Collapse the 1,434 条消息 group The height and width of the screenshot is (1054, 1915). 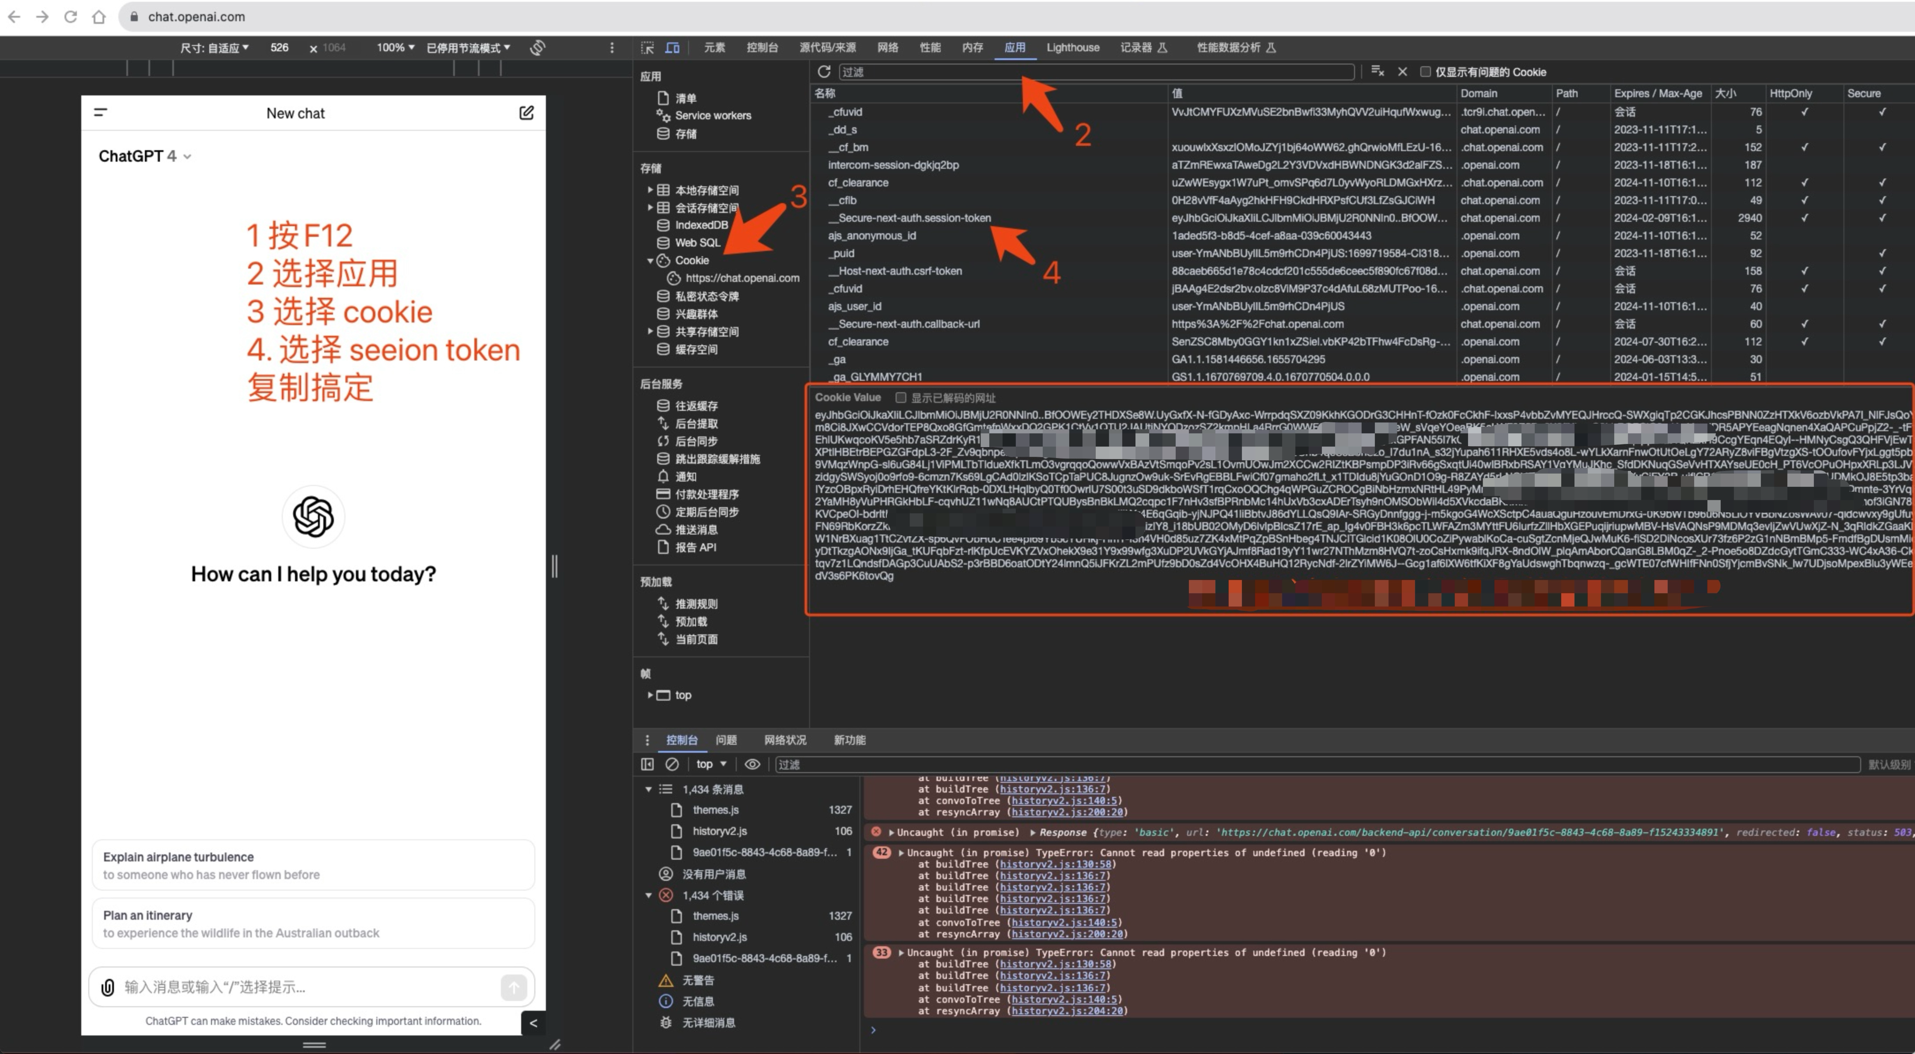648,789
